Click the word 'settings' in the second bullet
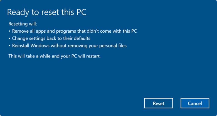 37,38
